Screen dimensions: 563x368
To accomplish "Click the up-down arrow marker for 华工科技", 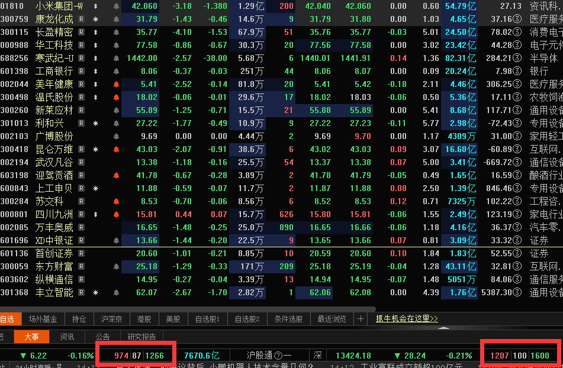I will [95, 45].
